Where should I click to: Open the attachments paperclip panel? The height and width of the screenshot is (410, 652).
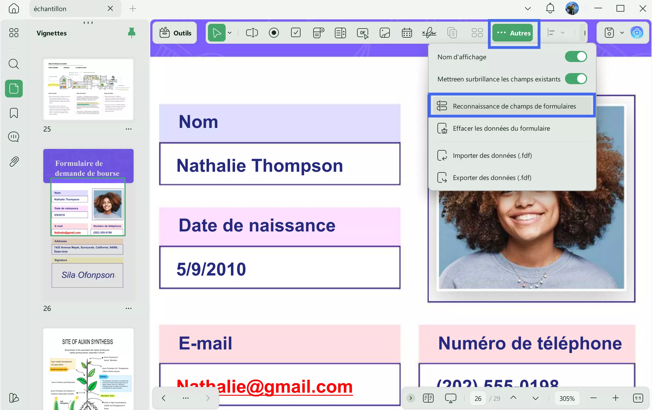click(x=14, y=161)
